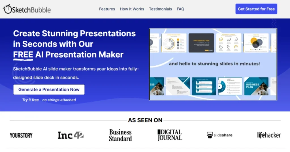Click the YourStory logo

click(21, 135)
